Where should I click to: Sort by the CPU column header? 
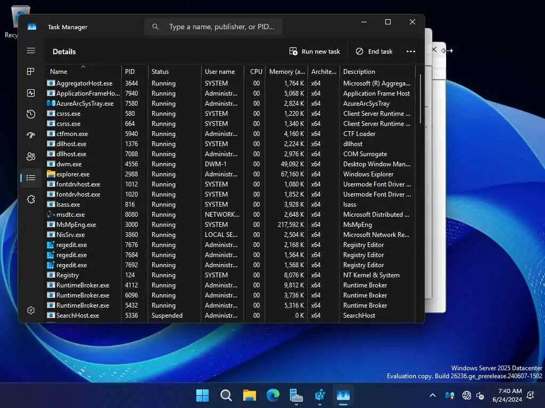(x=255, y=72)
